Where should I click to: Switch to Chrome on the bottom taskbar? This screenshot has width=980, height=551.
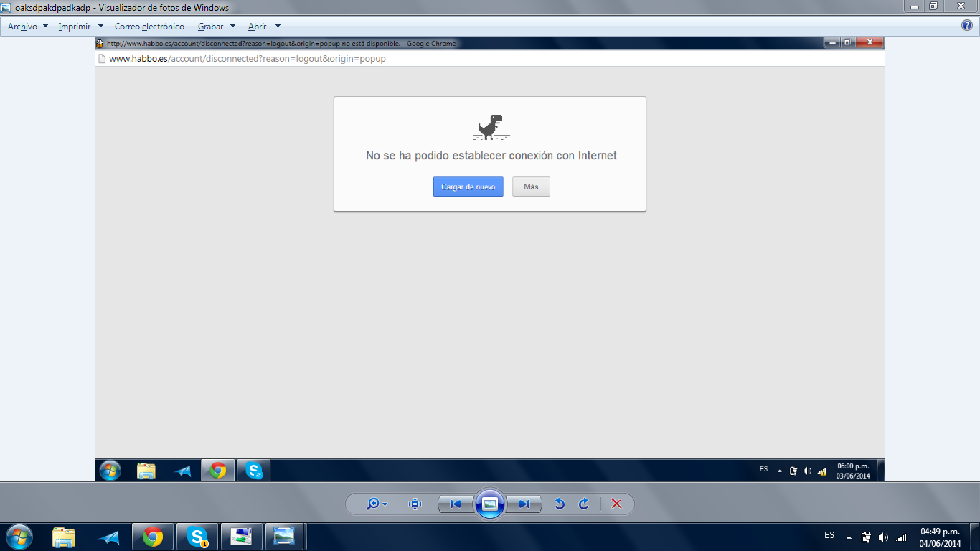(x=153, y=537)
